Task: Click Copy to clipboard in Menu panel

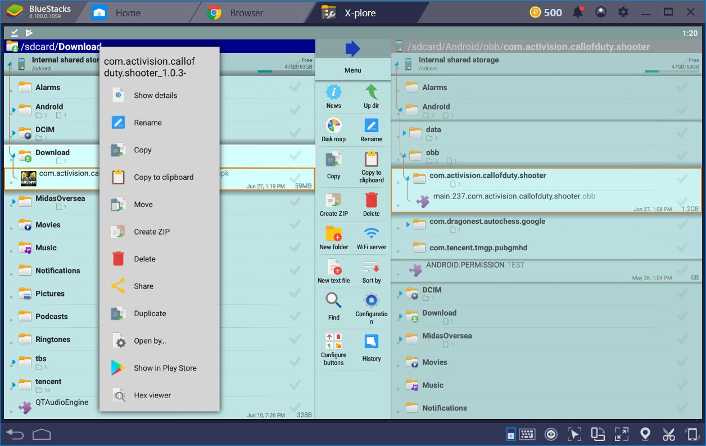Action: click(x=372, y=167)
